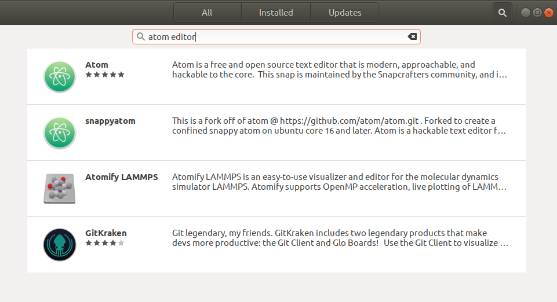Click into the 'atom editor' search field
Image resolution: width=557 pixels, height=302 pixels.
click(276, 37)
